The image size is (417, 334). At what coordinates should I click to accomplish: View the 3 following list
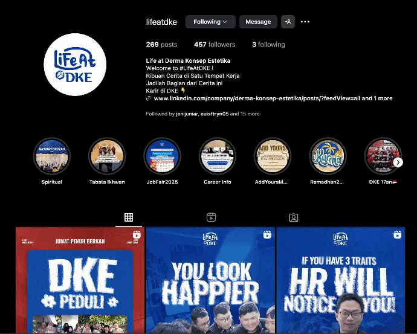click(x=268, y=45)
